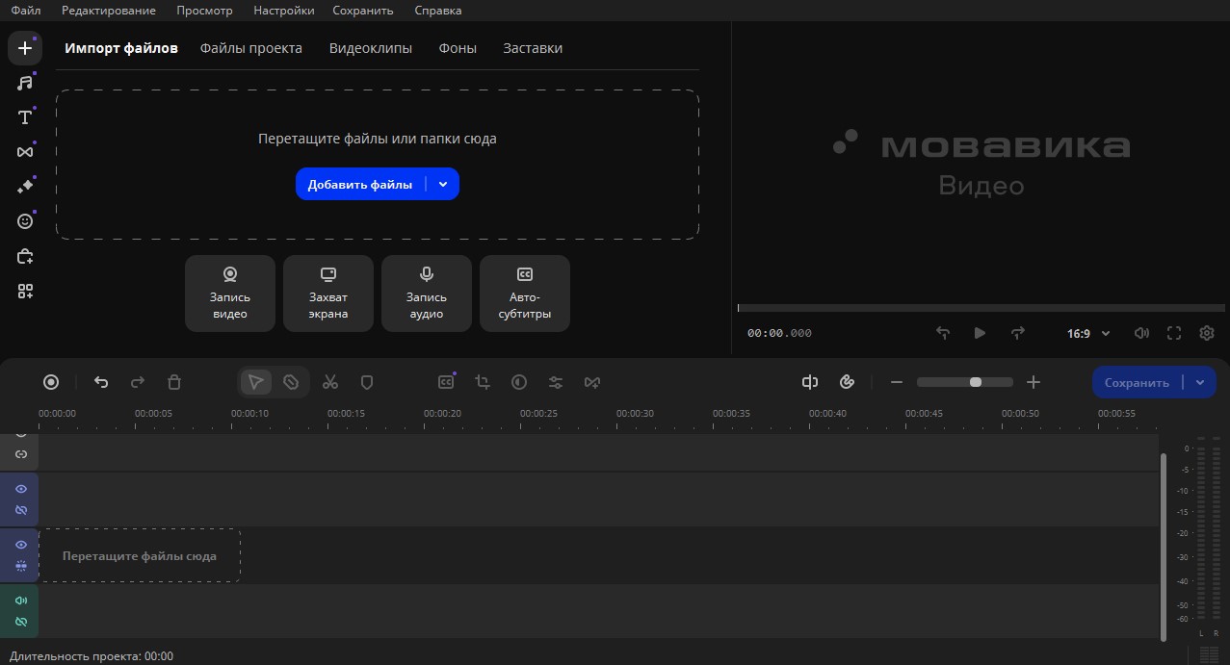Open the Transitions panel in sidebar
This screenshot has width=1230, height=665.
point(25,152)
